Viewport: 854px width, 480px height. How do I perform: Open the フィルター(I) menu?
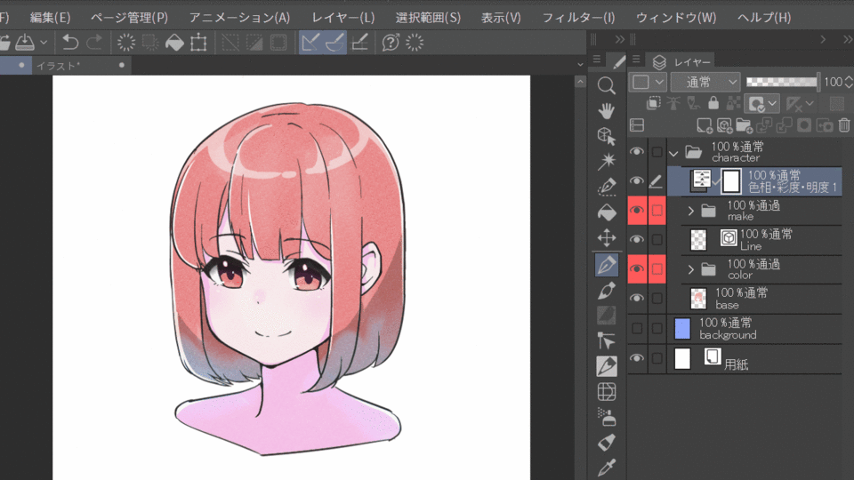point(578,18)
